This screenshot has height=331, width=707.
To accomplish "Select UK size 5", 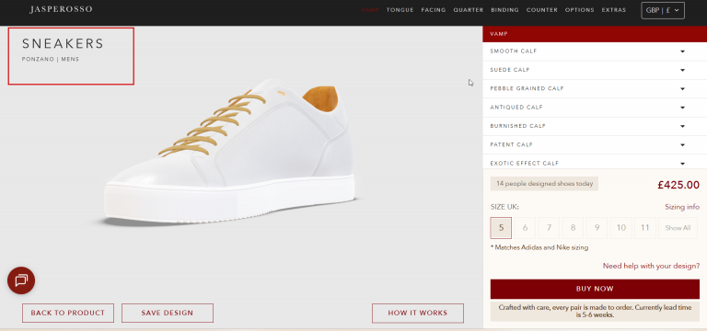I will tap(501, 228).
